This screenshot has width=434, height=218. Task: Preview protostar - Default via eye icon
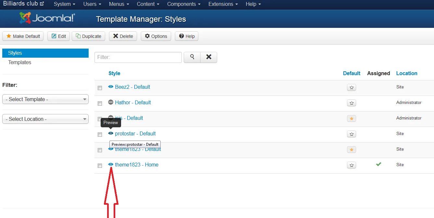(x=111, y=133)
